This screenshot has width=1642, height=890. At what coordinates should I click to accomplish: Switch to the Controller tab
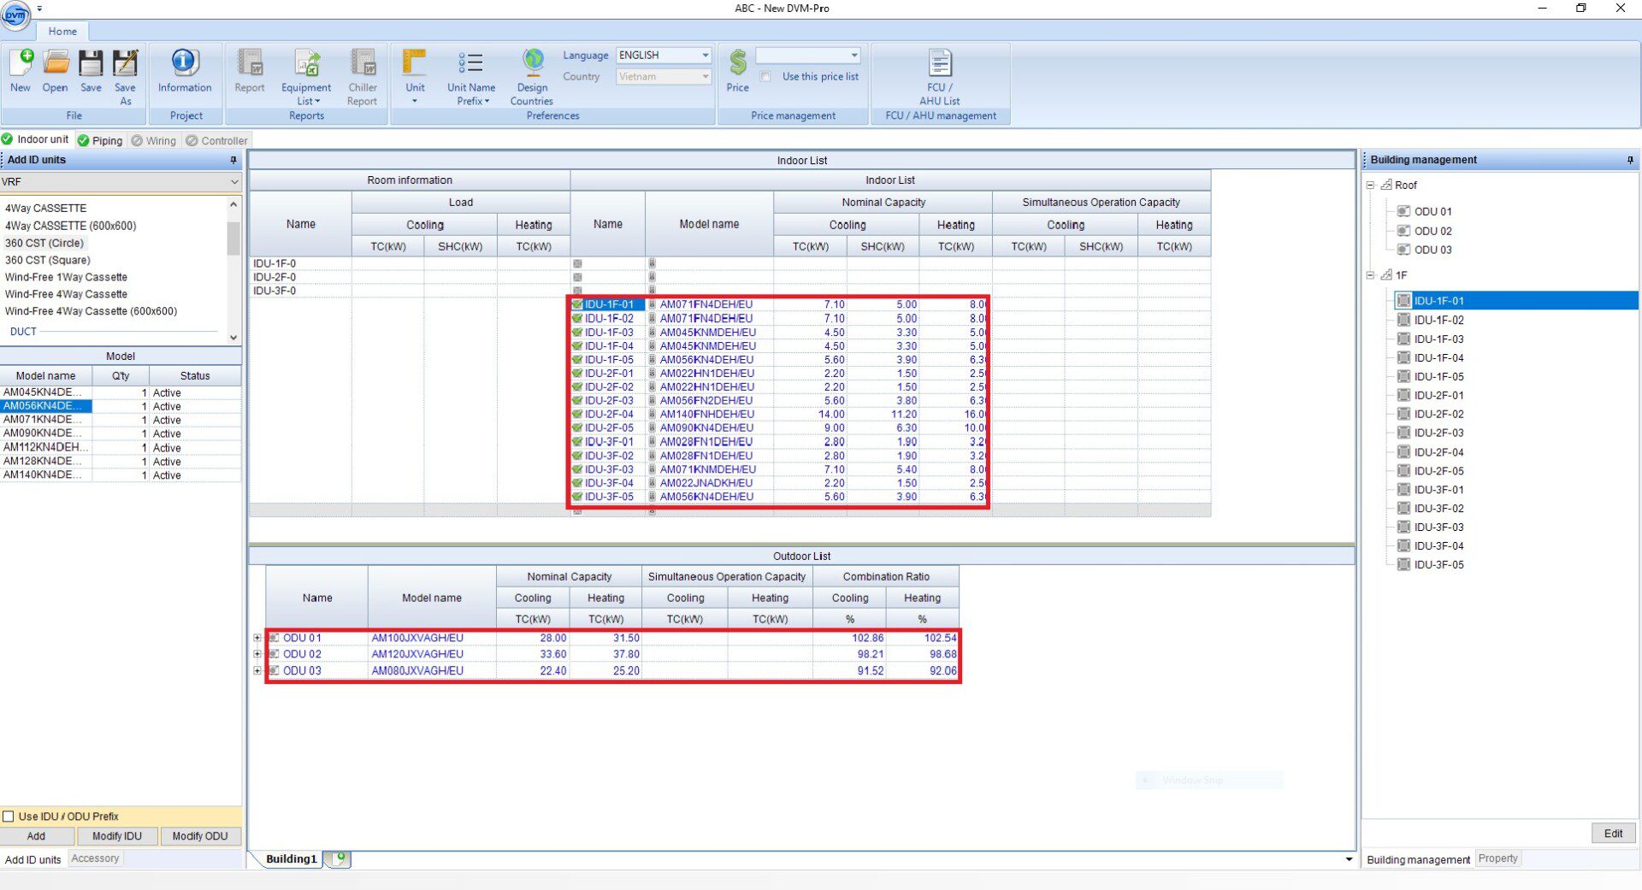coord(217,140)
